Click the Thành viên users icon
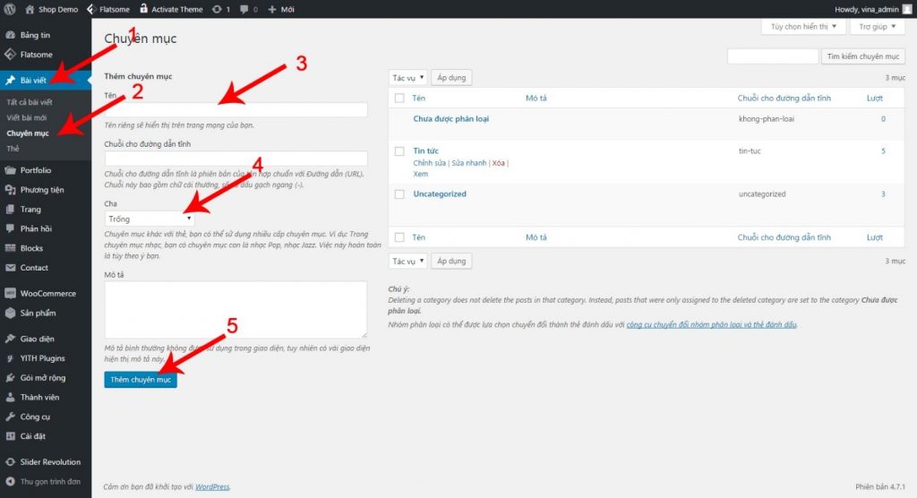The width and height of the screenshot is (917, 498). click(x=10, y=398)
